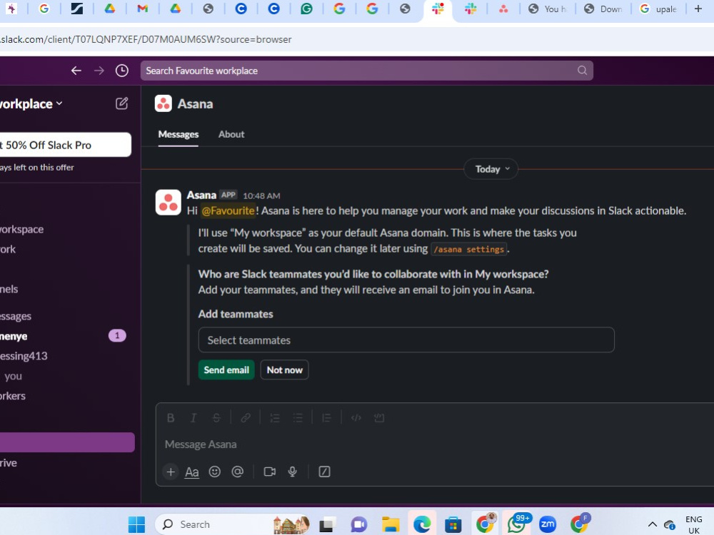Image resolution: width=714 pixels, height=535 pixels.
Task: Click the Asana avatar beside the message
Action: tap(168, 203)
